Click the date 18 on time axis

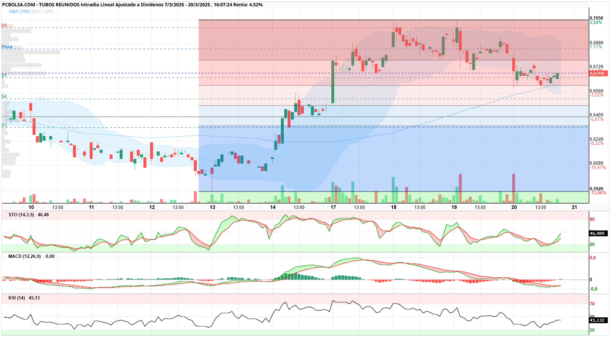394,207
